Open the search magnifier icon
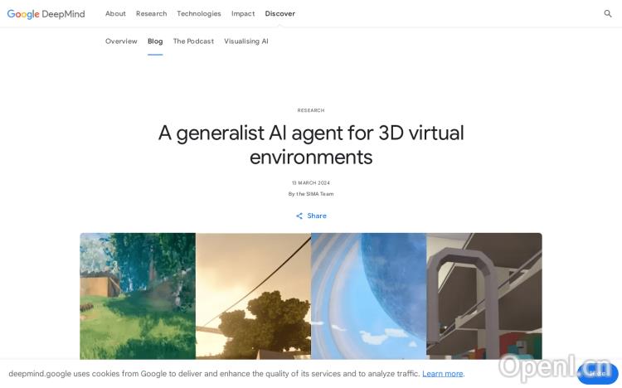The image size is (622, 388). point(608,14)
